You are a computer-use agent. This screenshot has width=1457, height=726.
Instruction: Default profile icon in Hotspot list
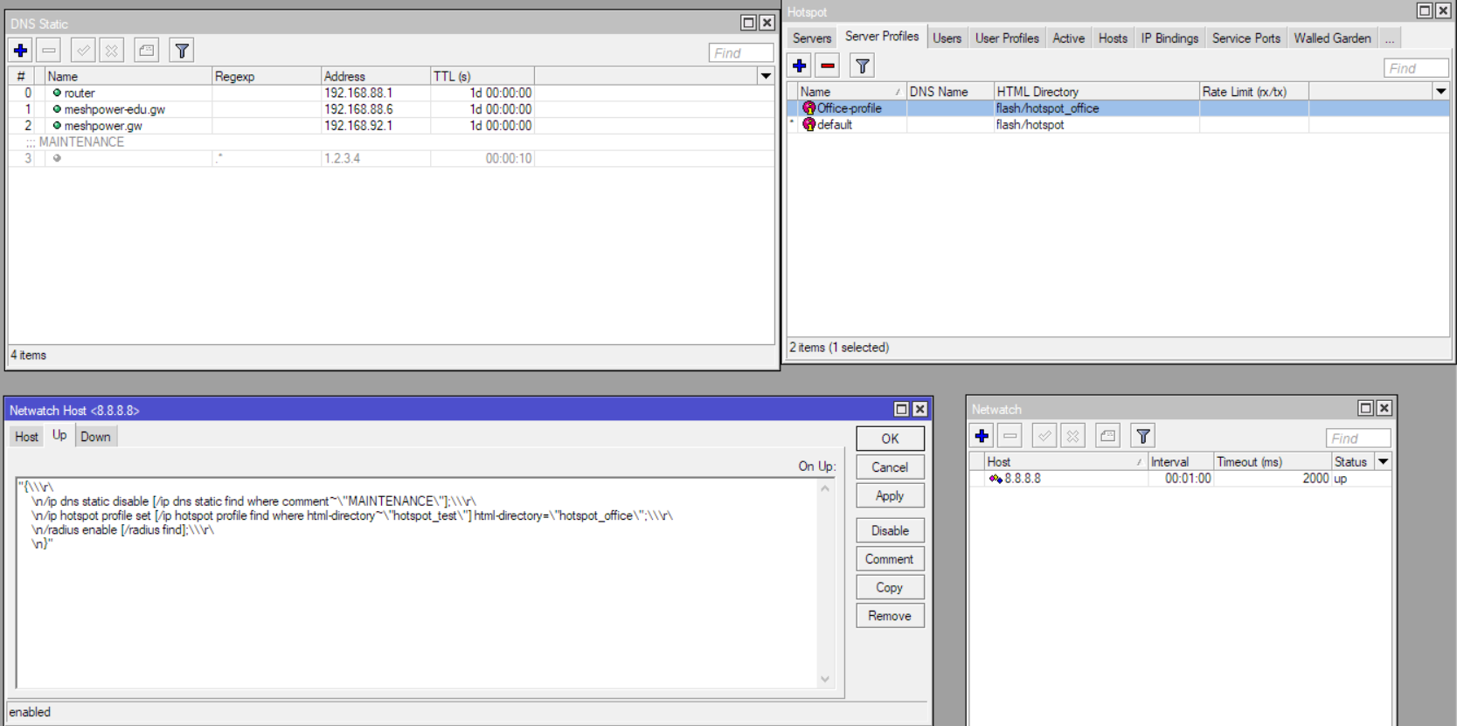808,125
